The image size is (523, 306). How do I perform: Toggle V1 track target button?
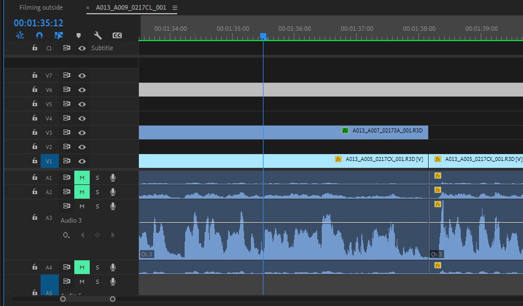49,161
